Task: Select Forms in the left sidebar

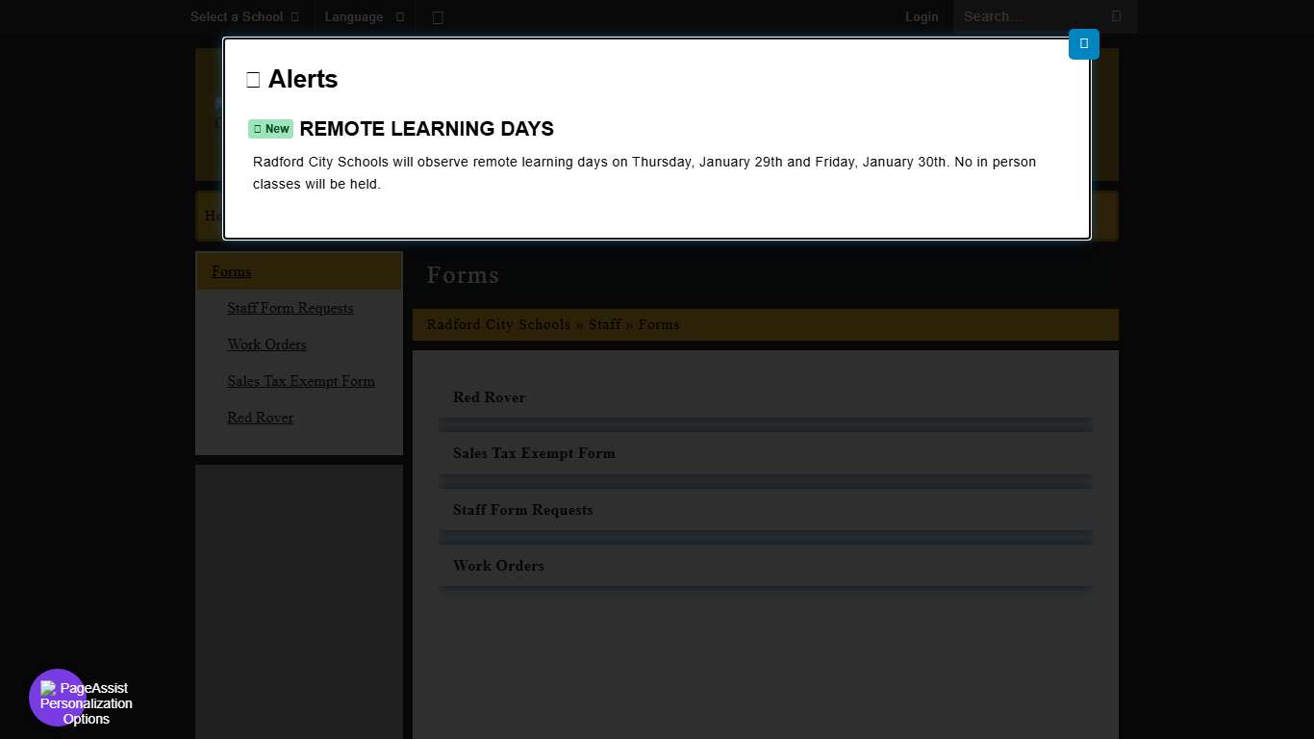Action: [231, 271]
